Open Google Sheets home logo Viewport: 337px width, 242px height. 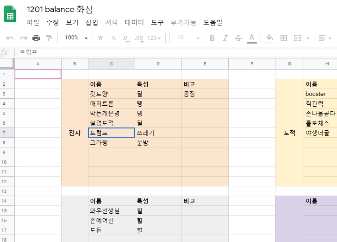tap(11, 14)
